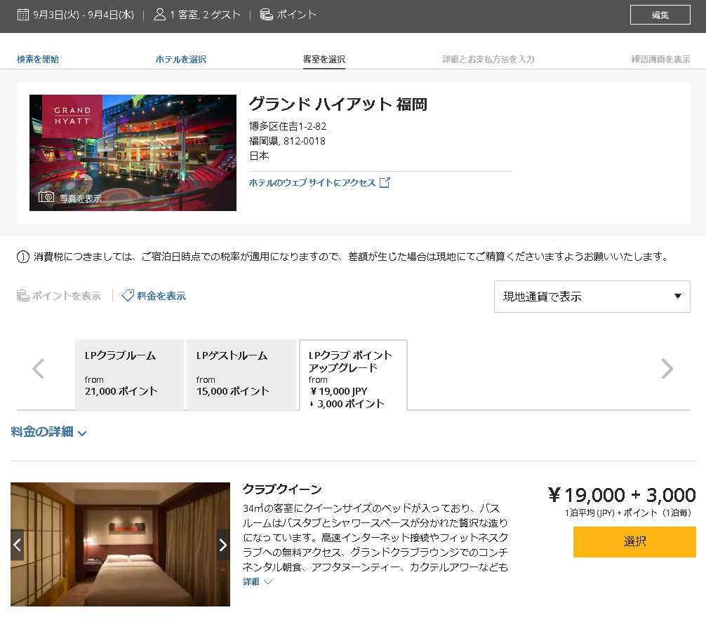Click the 編集 edit button

(x=660, y=15)
